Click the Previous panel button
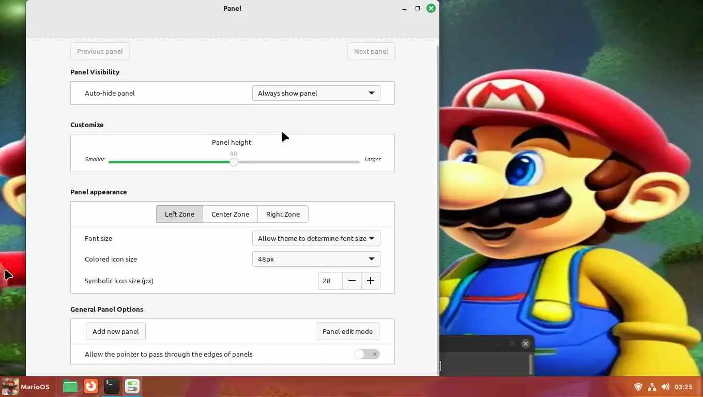 (x=100, y=51)
